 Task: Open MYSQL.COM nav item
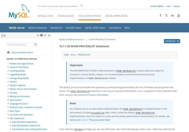point(45,16)
